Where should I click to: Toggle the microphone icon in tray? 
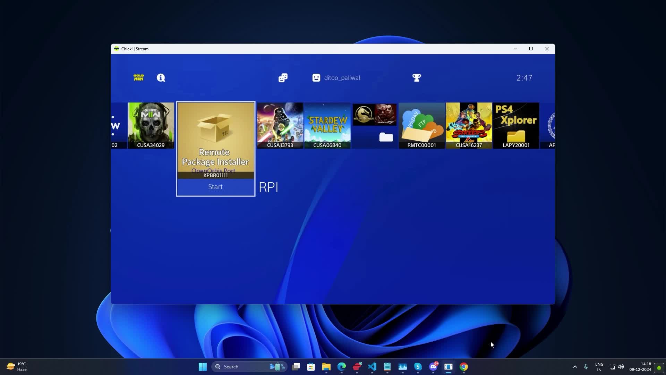586,366
